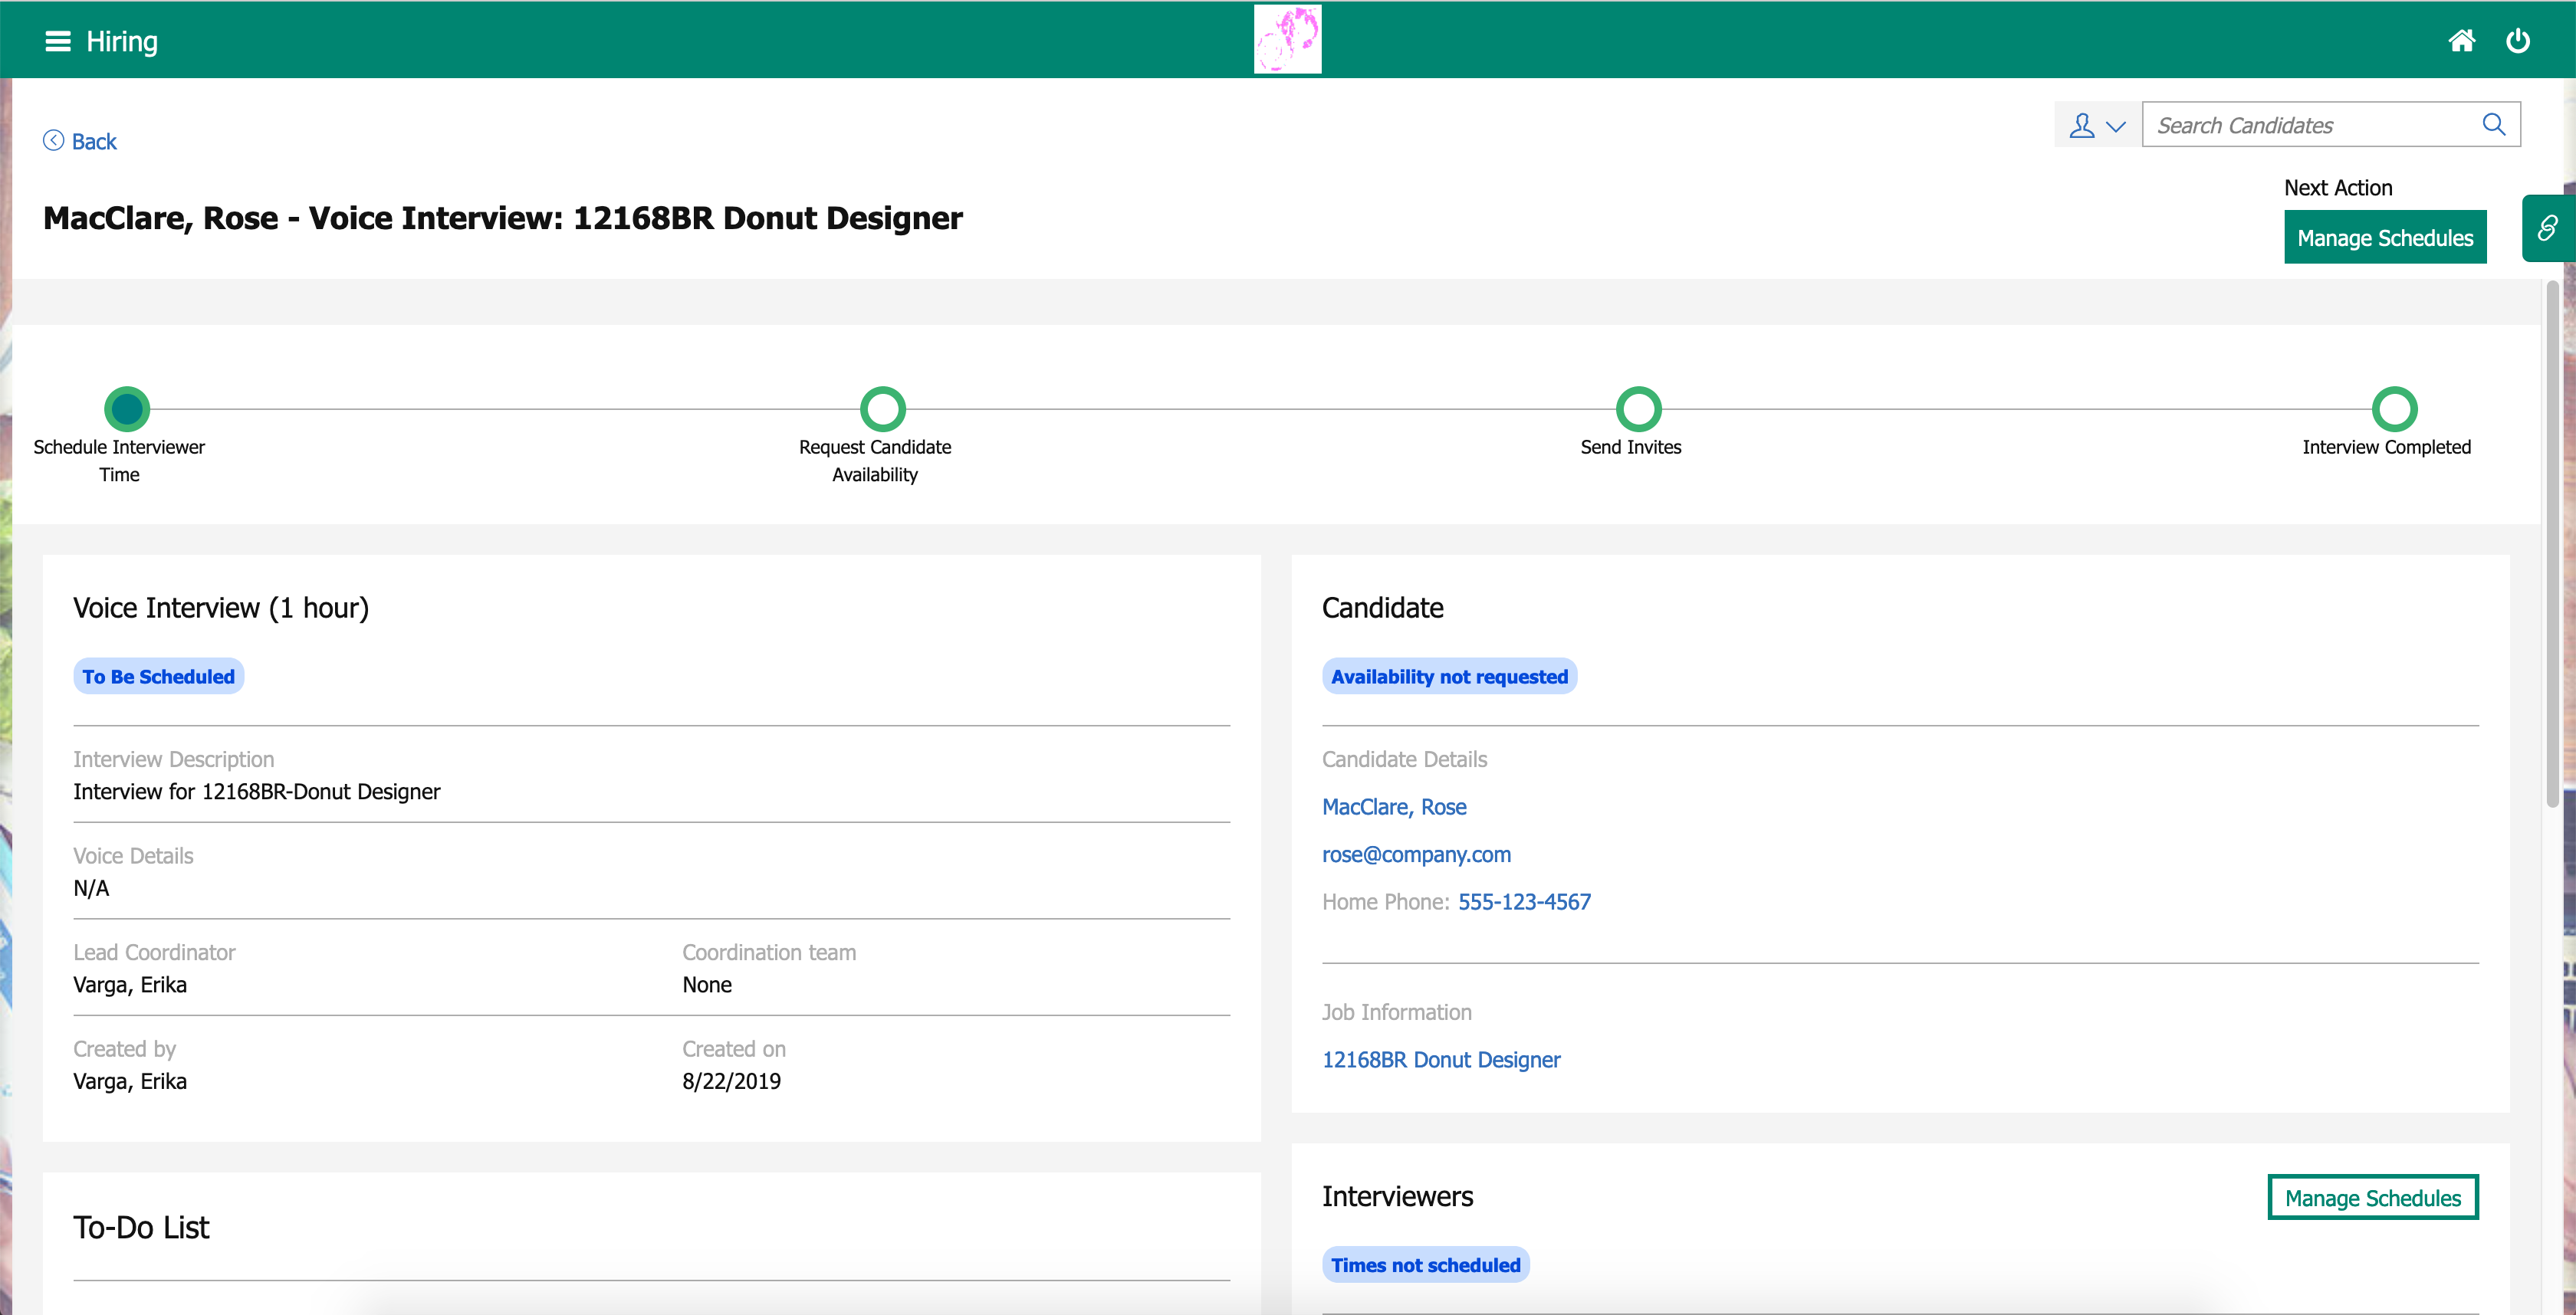Viewport: 2576px width, 1315px height.
Task: Click the magnifier search icon
Action: click(x=2493, y=124)
